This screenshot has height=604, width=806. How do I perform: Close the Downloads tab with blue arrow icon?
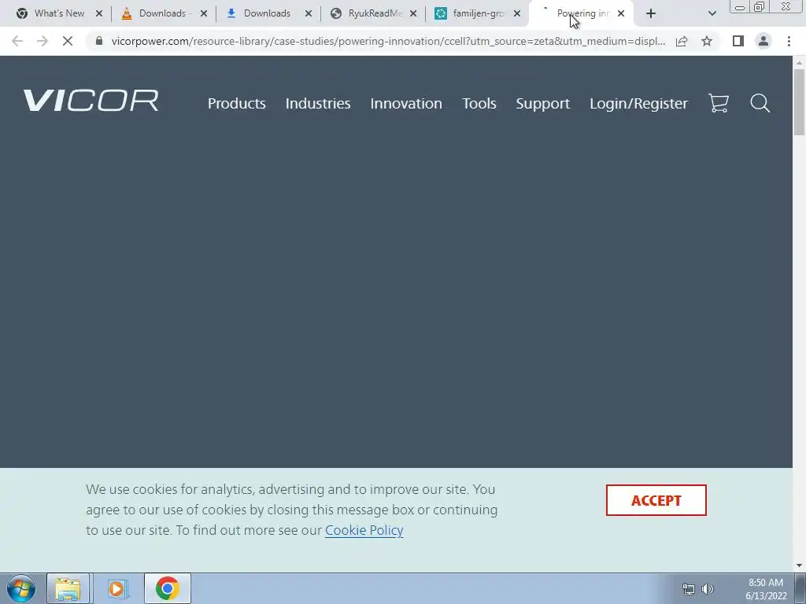pyautogui.click(x=309, y=13)
